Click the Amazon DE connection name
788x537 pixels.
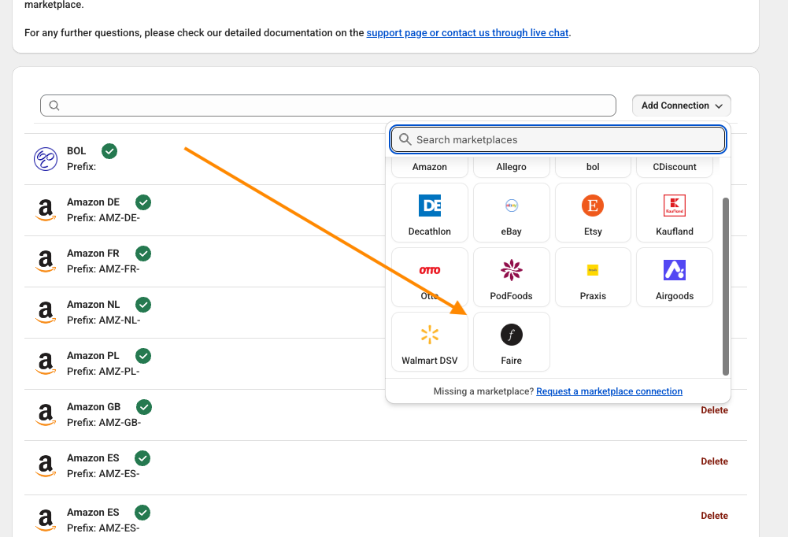point(94,202)
